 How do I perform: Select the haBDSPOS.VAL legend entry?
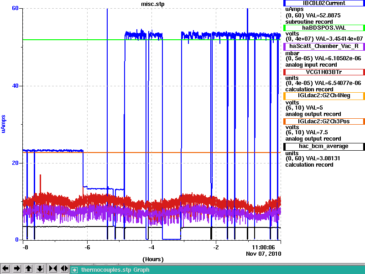click(x=324, y=28)
